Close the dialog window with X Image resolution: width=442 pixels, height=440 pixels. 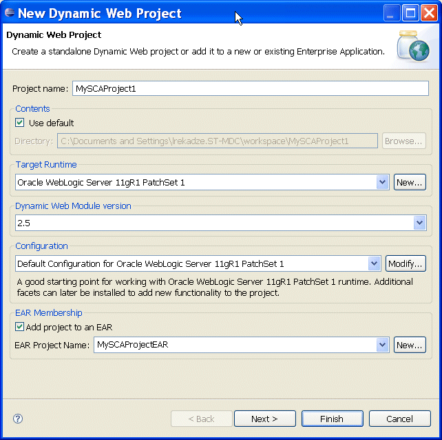(430, 12)
